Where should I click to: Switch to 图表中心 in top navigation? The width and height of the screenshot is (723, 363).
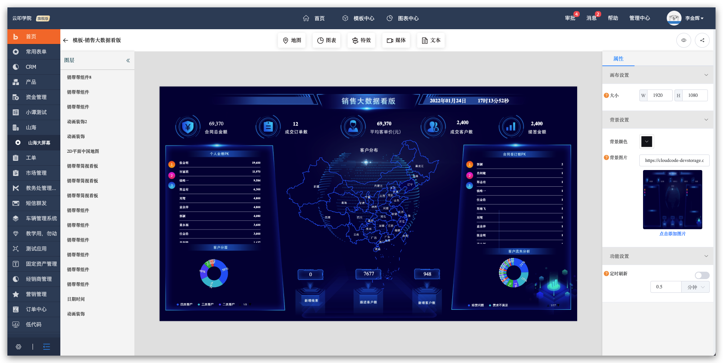coord(403,18)
